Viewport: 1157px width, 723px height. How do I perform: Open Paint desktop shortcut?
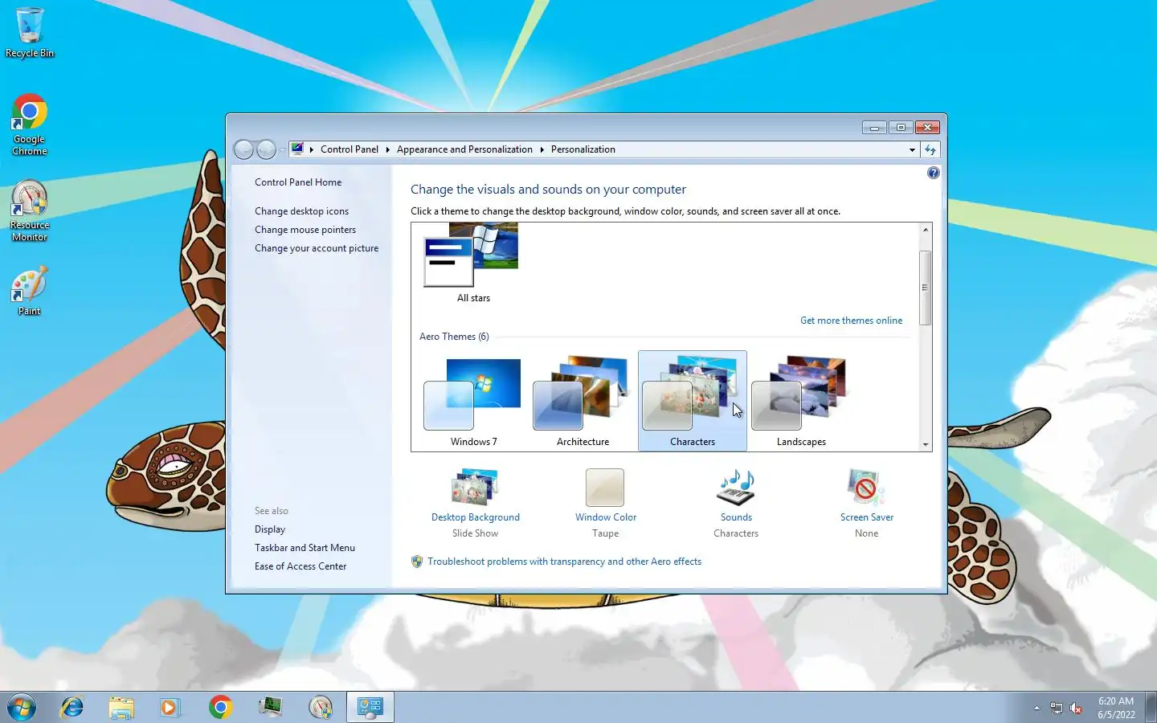(x=30, y=291)
